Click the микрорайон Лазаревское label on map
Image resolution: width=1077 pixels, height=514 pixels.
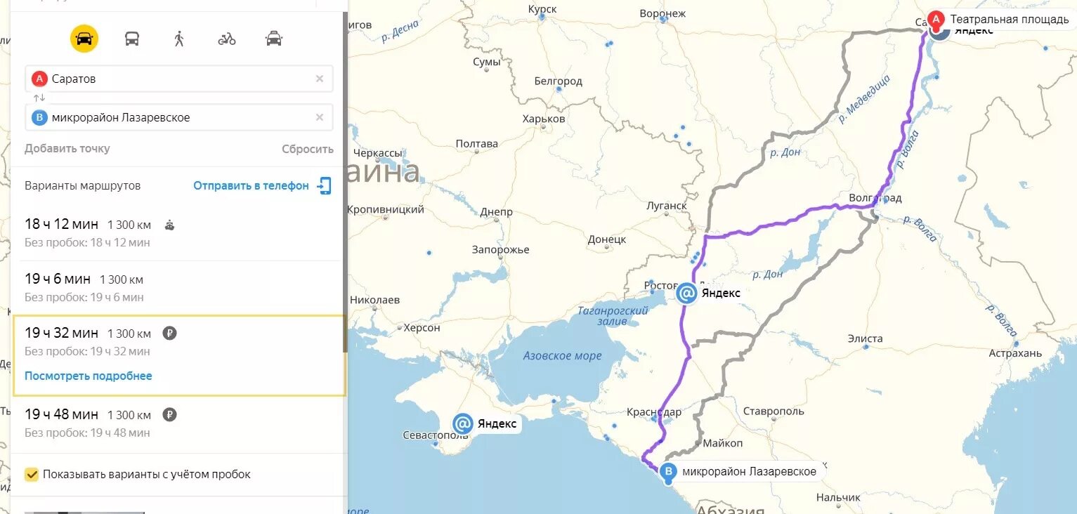click(750, 471)
